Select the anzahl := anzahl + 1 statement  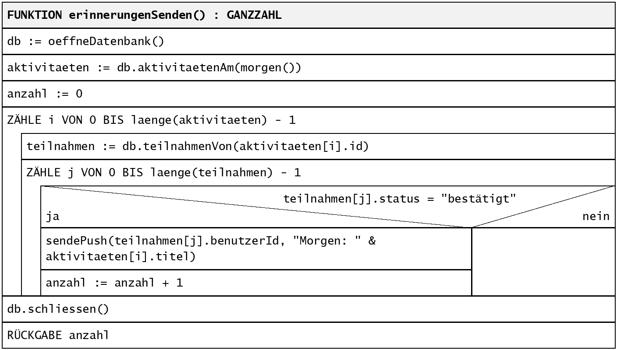(256, 283)
